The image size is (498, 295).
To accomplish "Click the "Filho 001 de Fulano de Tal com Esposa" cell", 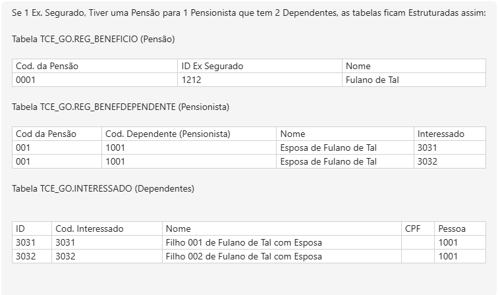I will pyautogui.click(x=244, y=242).
